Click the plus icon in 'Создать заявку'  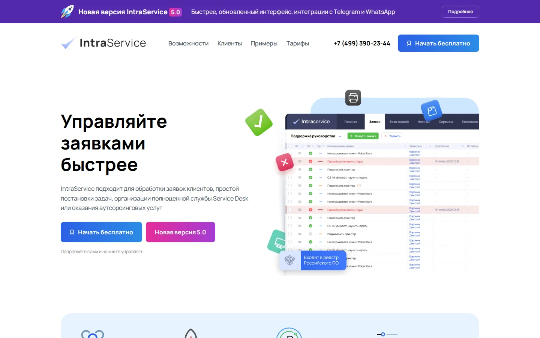coord(351,136)
